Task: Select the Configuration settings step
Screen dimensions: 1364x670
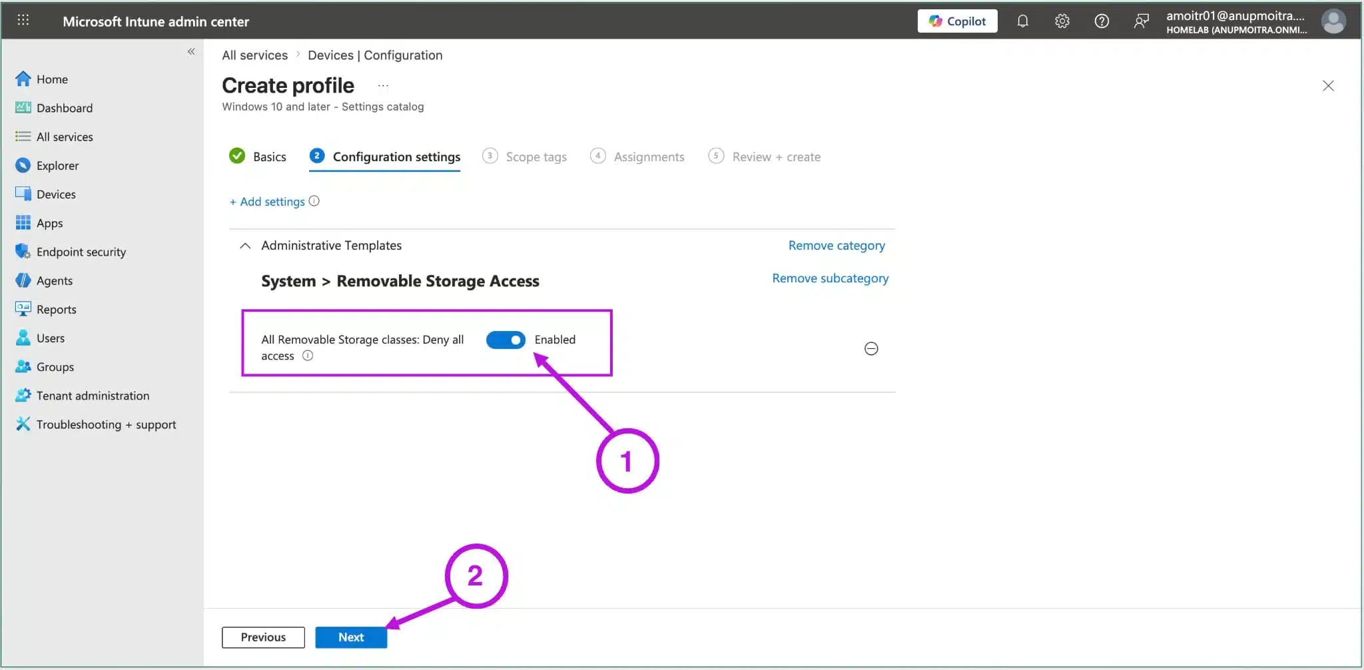Action: coord(385,157)
